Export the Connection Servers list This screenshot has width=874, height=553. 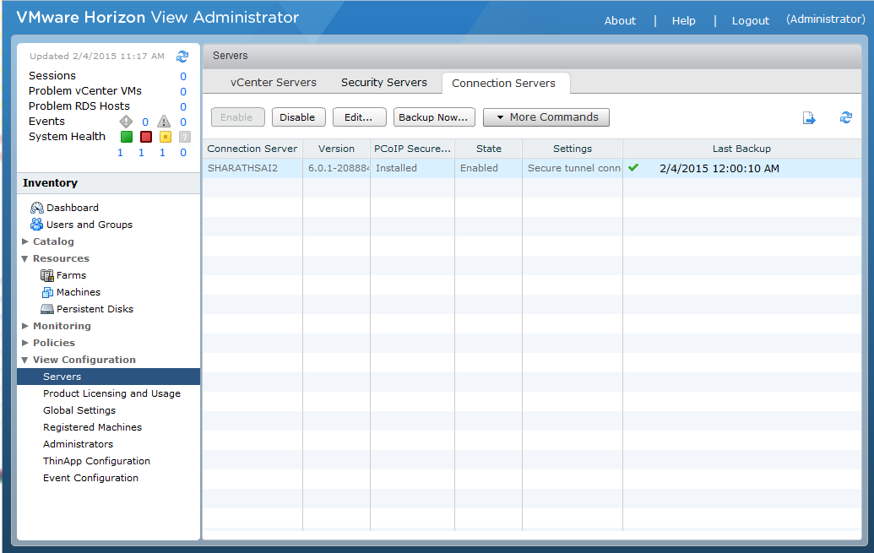click(x=809, y=118)
